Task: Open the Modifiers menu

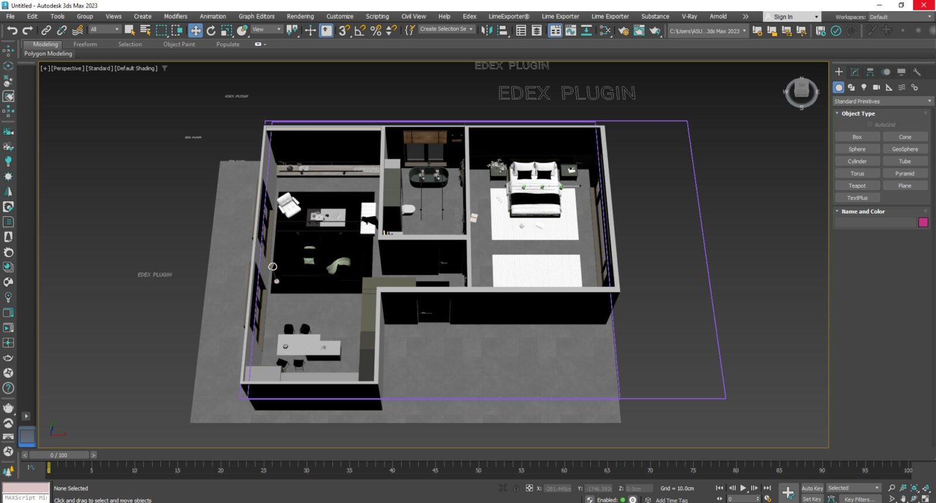Action: [175, 16]
